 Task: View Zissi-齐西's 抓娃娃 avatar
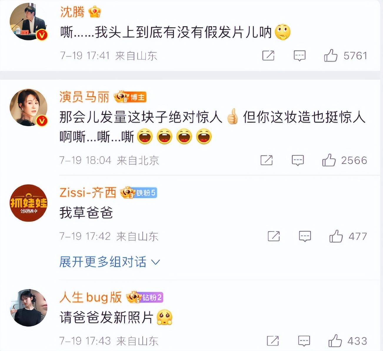(x=29, y=203)
